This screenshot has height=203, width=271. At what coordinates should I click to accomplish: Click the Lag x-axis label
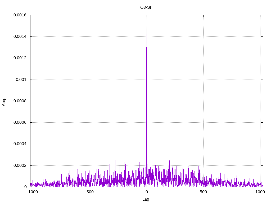(x=146, y=199)
